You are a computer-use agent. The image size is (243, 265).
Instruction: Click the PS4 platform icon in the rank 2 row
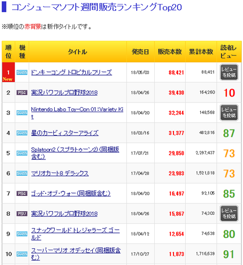(22, 92)
